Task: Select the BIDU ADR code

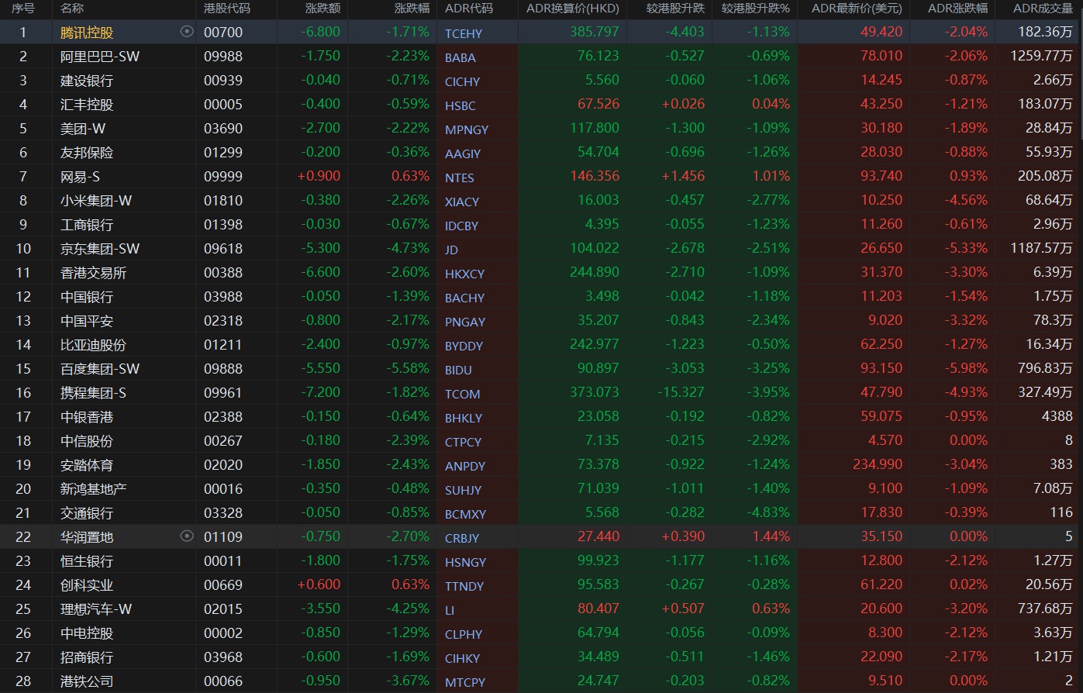Action: click(x=458, y=370)
